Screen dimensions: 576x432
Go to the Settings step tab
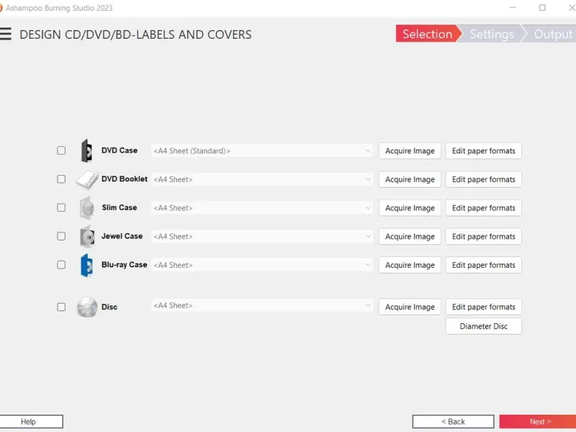tap(492, 34)
